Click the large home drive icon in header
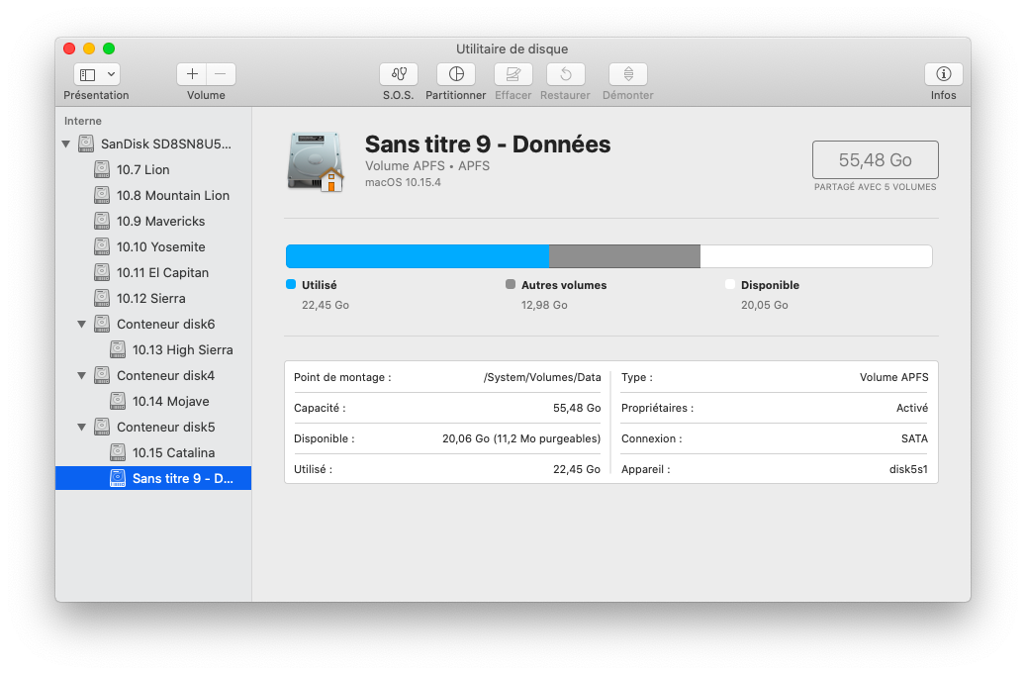Image resolution: width=1026 pixels, height=675 pixels. [x=316, y=161]
